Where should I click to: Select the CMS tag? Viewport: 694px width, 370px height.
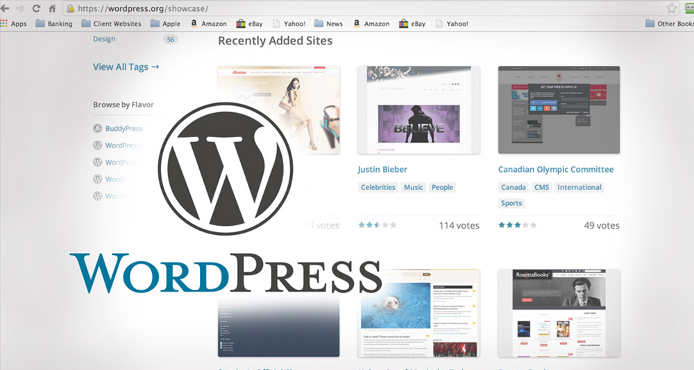[x=542, y=188]
